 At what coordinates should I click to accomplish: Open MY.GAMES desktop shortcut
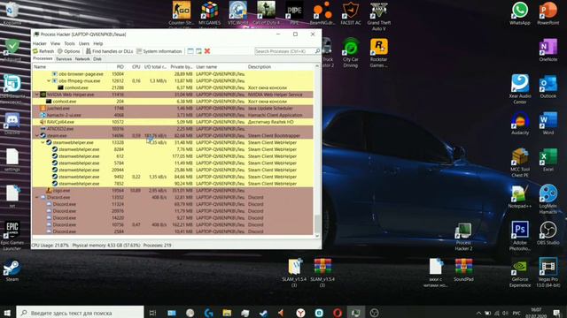(209, 14)
